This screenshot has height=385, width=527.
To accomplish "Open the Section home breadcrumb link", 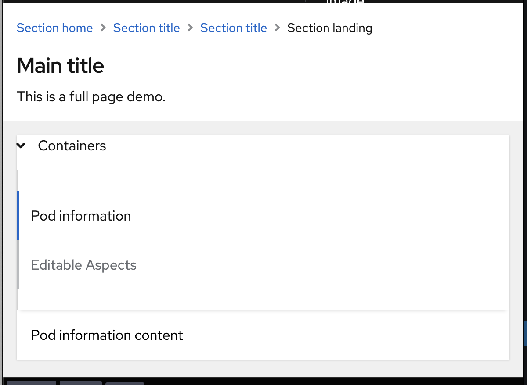I will click(x=54, y=28).
